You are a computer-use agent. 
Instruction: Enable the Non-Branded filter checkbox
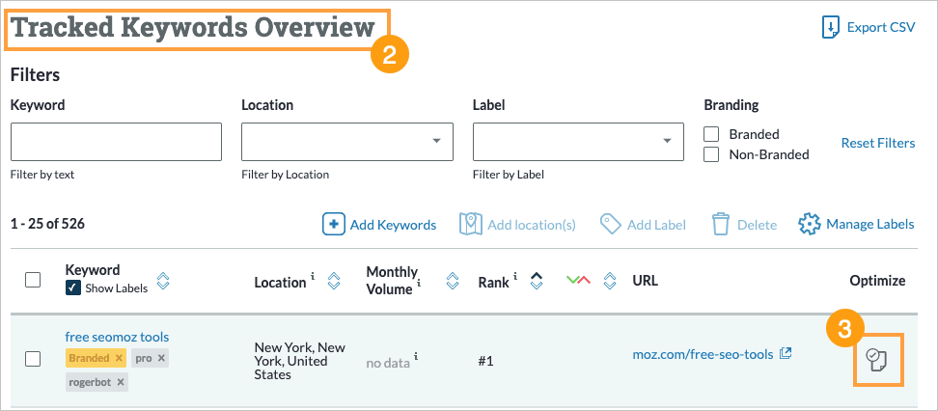[712, 154]
